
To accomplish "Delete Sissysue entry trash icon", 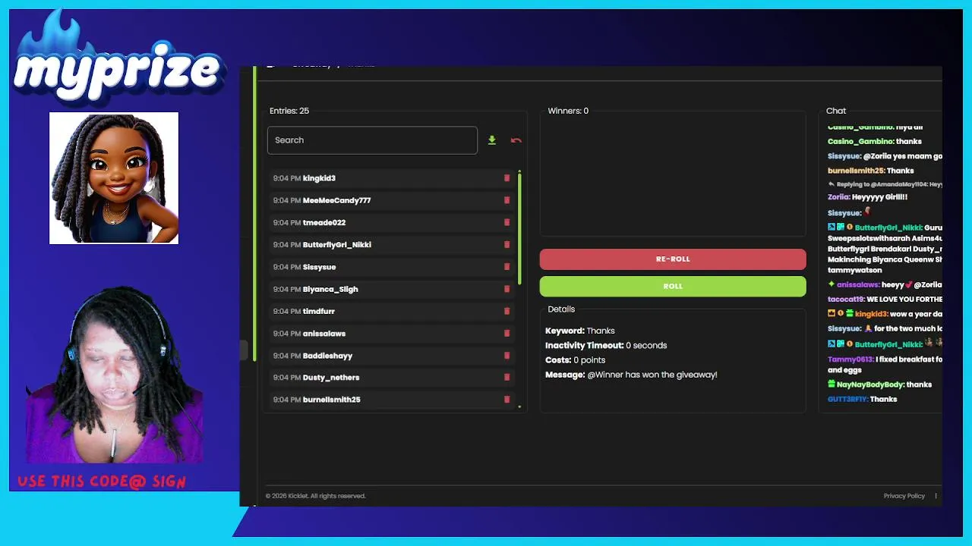I will pyautogui.click(x=507, y=267).
